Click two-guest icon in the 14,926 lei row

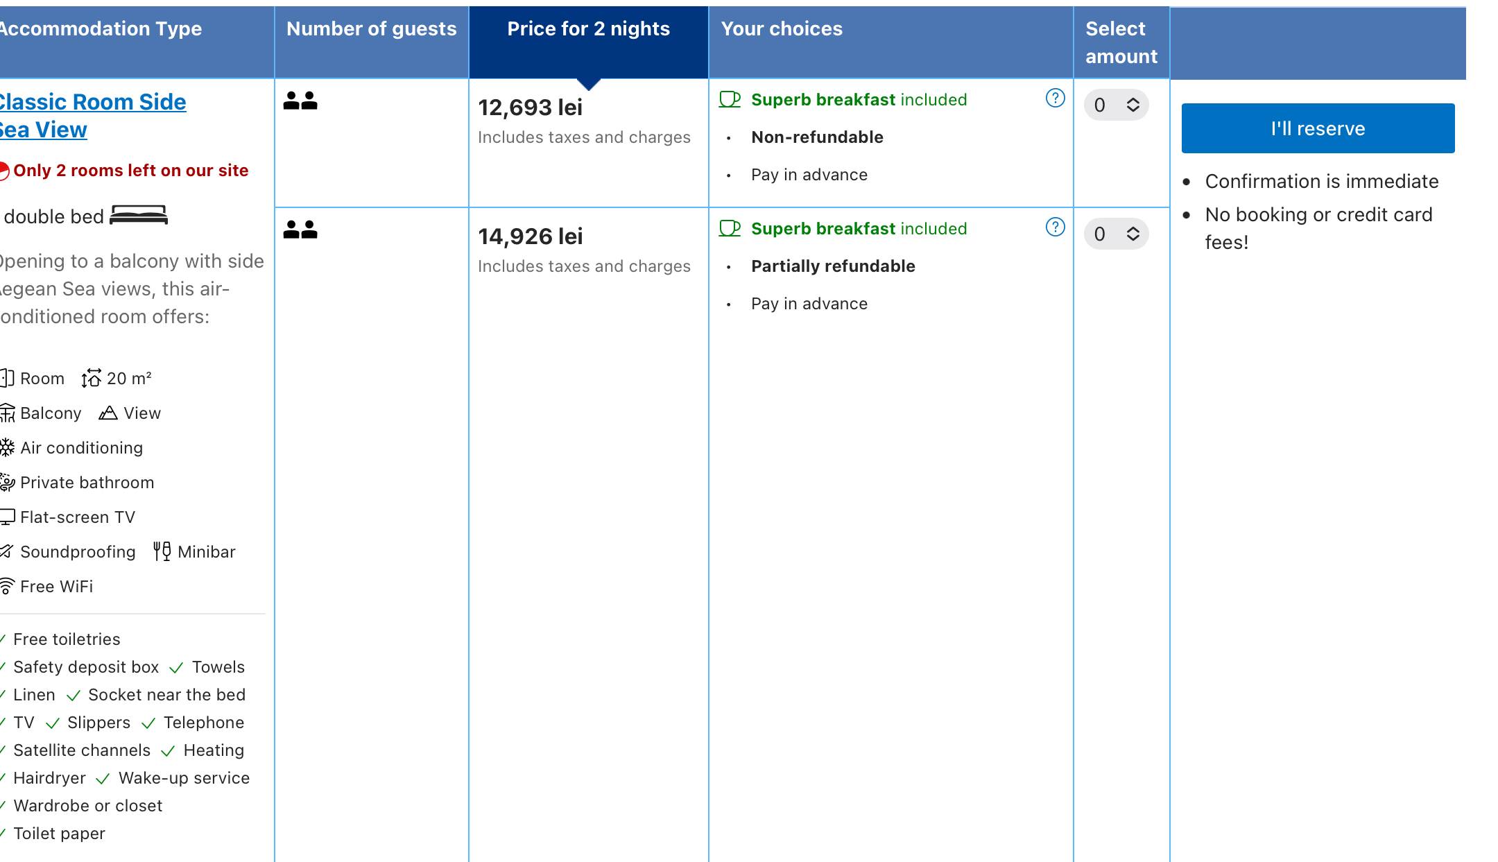click(300, 230)
